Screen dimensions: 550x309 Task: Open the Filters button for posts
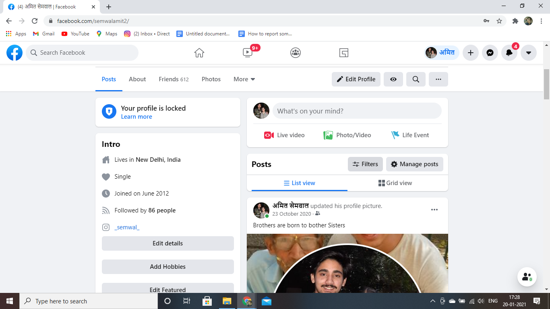pos(365,164)
